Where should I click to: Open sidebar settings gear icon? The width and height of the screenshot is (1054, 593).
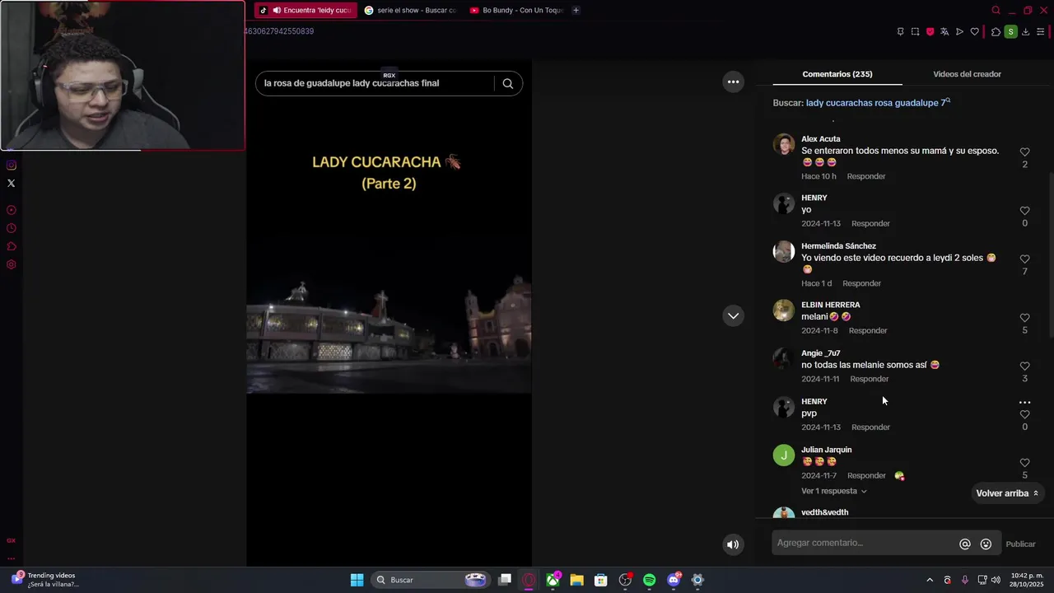click(12, 264)
